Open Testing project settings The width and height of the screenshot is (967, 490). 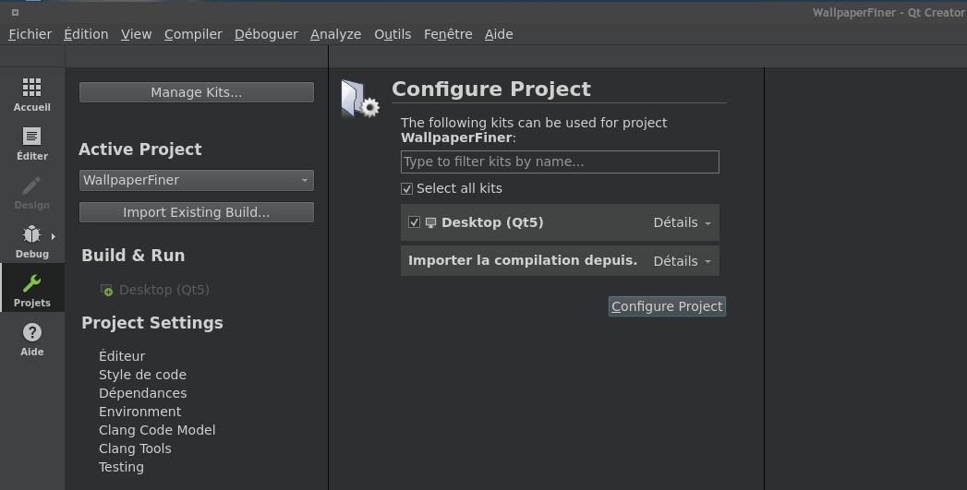pos(122,467)
